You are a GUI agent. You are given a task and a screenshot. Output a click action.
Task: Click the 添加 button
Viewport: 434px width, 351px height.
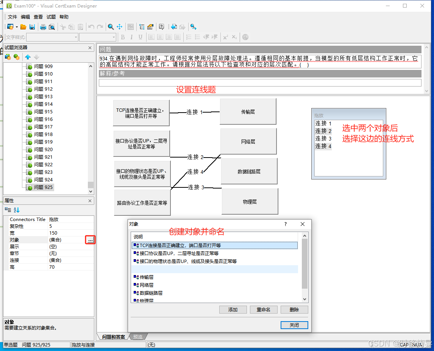[233, 309]
